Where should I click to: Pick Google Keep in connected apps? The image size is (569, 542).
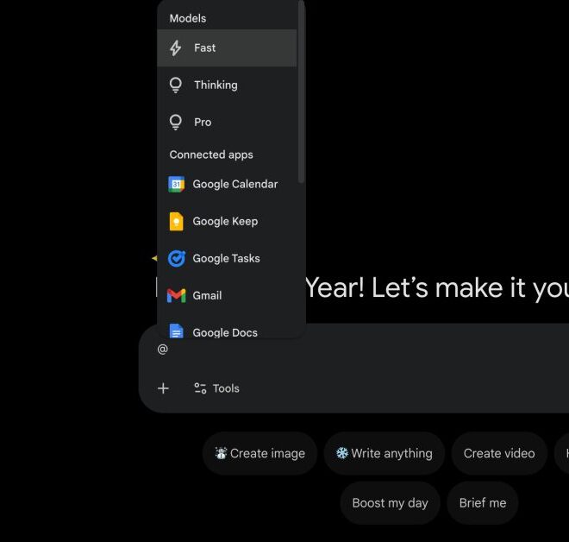click(227, 221)
